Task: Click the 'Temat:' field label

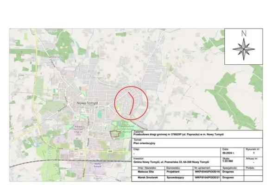Action: pos(138,140)
